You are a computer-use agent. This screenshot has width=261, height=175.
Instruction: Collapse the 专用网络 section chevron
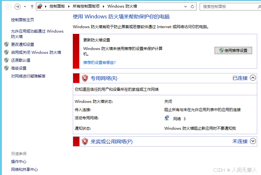pos(253,78)
